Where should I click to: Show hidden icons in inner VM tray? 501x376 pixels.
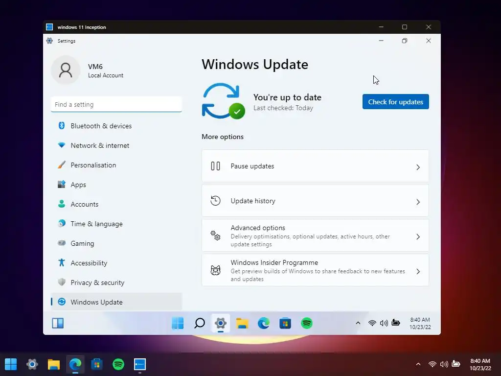click(x=358, y=323)
